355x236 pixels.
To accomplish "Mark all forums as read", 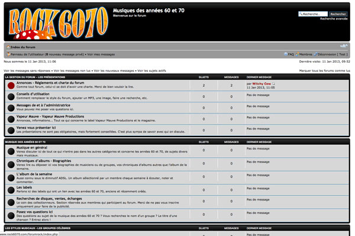I will tap(325, 71).
